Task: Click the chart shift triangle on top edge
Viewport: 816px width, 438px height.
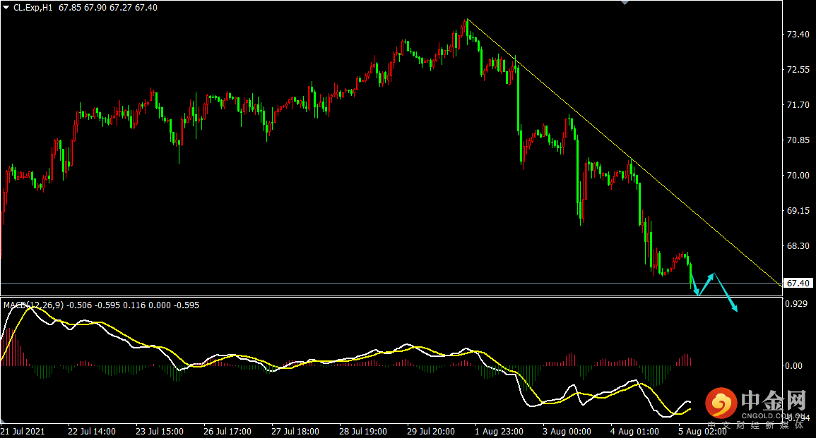Action: [625, 3]
